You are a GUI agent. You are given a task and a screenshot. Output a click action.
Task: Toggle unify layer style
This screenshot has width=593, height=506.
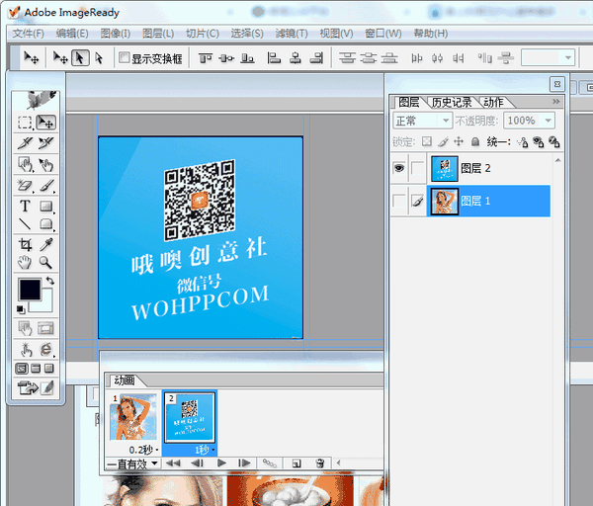[554, 142]
